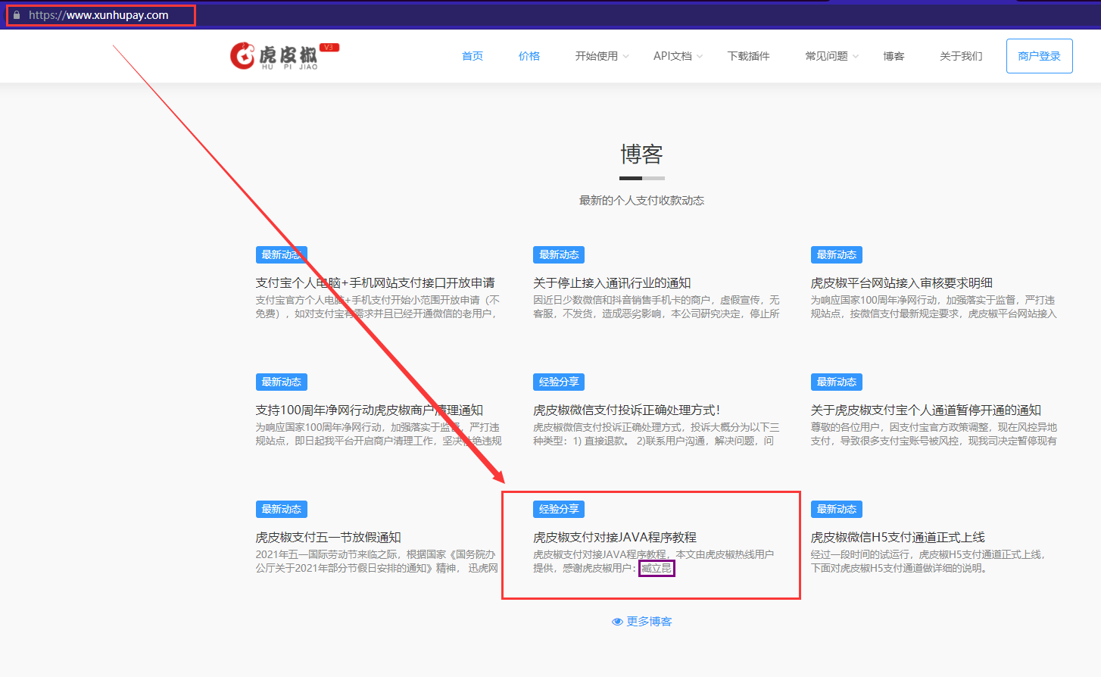Click the 商户登录 button
1101x677 pixels.
(x=1039, y=56)
